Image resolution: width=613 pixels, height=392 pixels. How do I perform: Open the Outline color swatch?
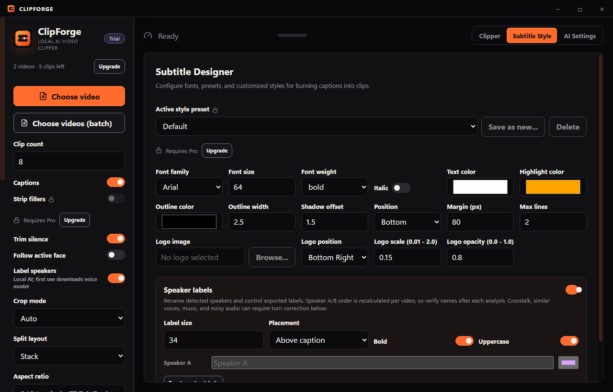tap(189, 222)
